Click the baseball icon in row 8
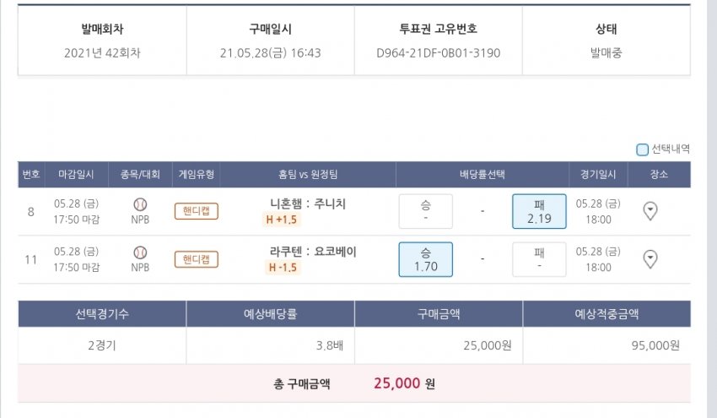The image size is (717, 418). (x=140, y=204)
